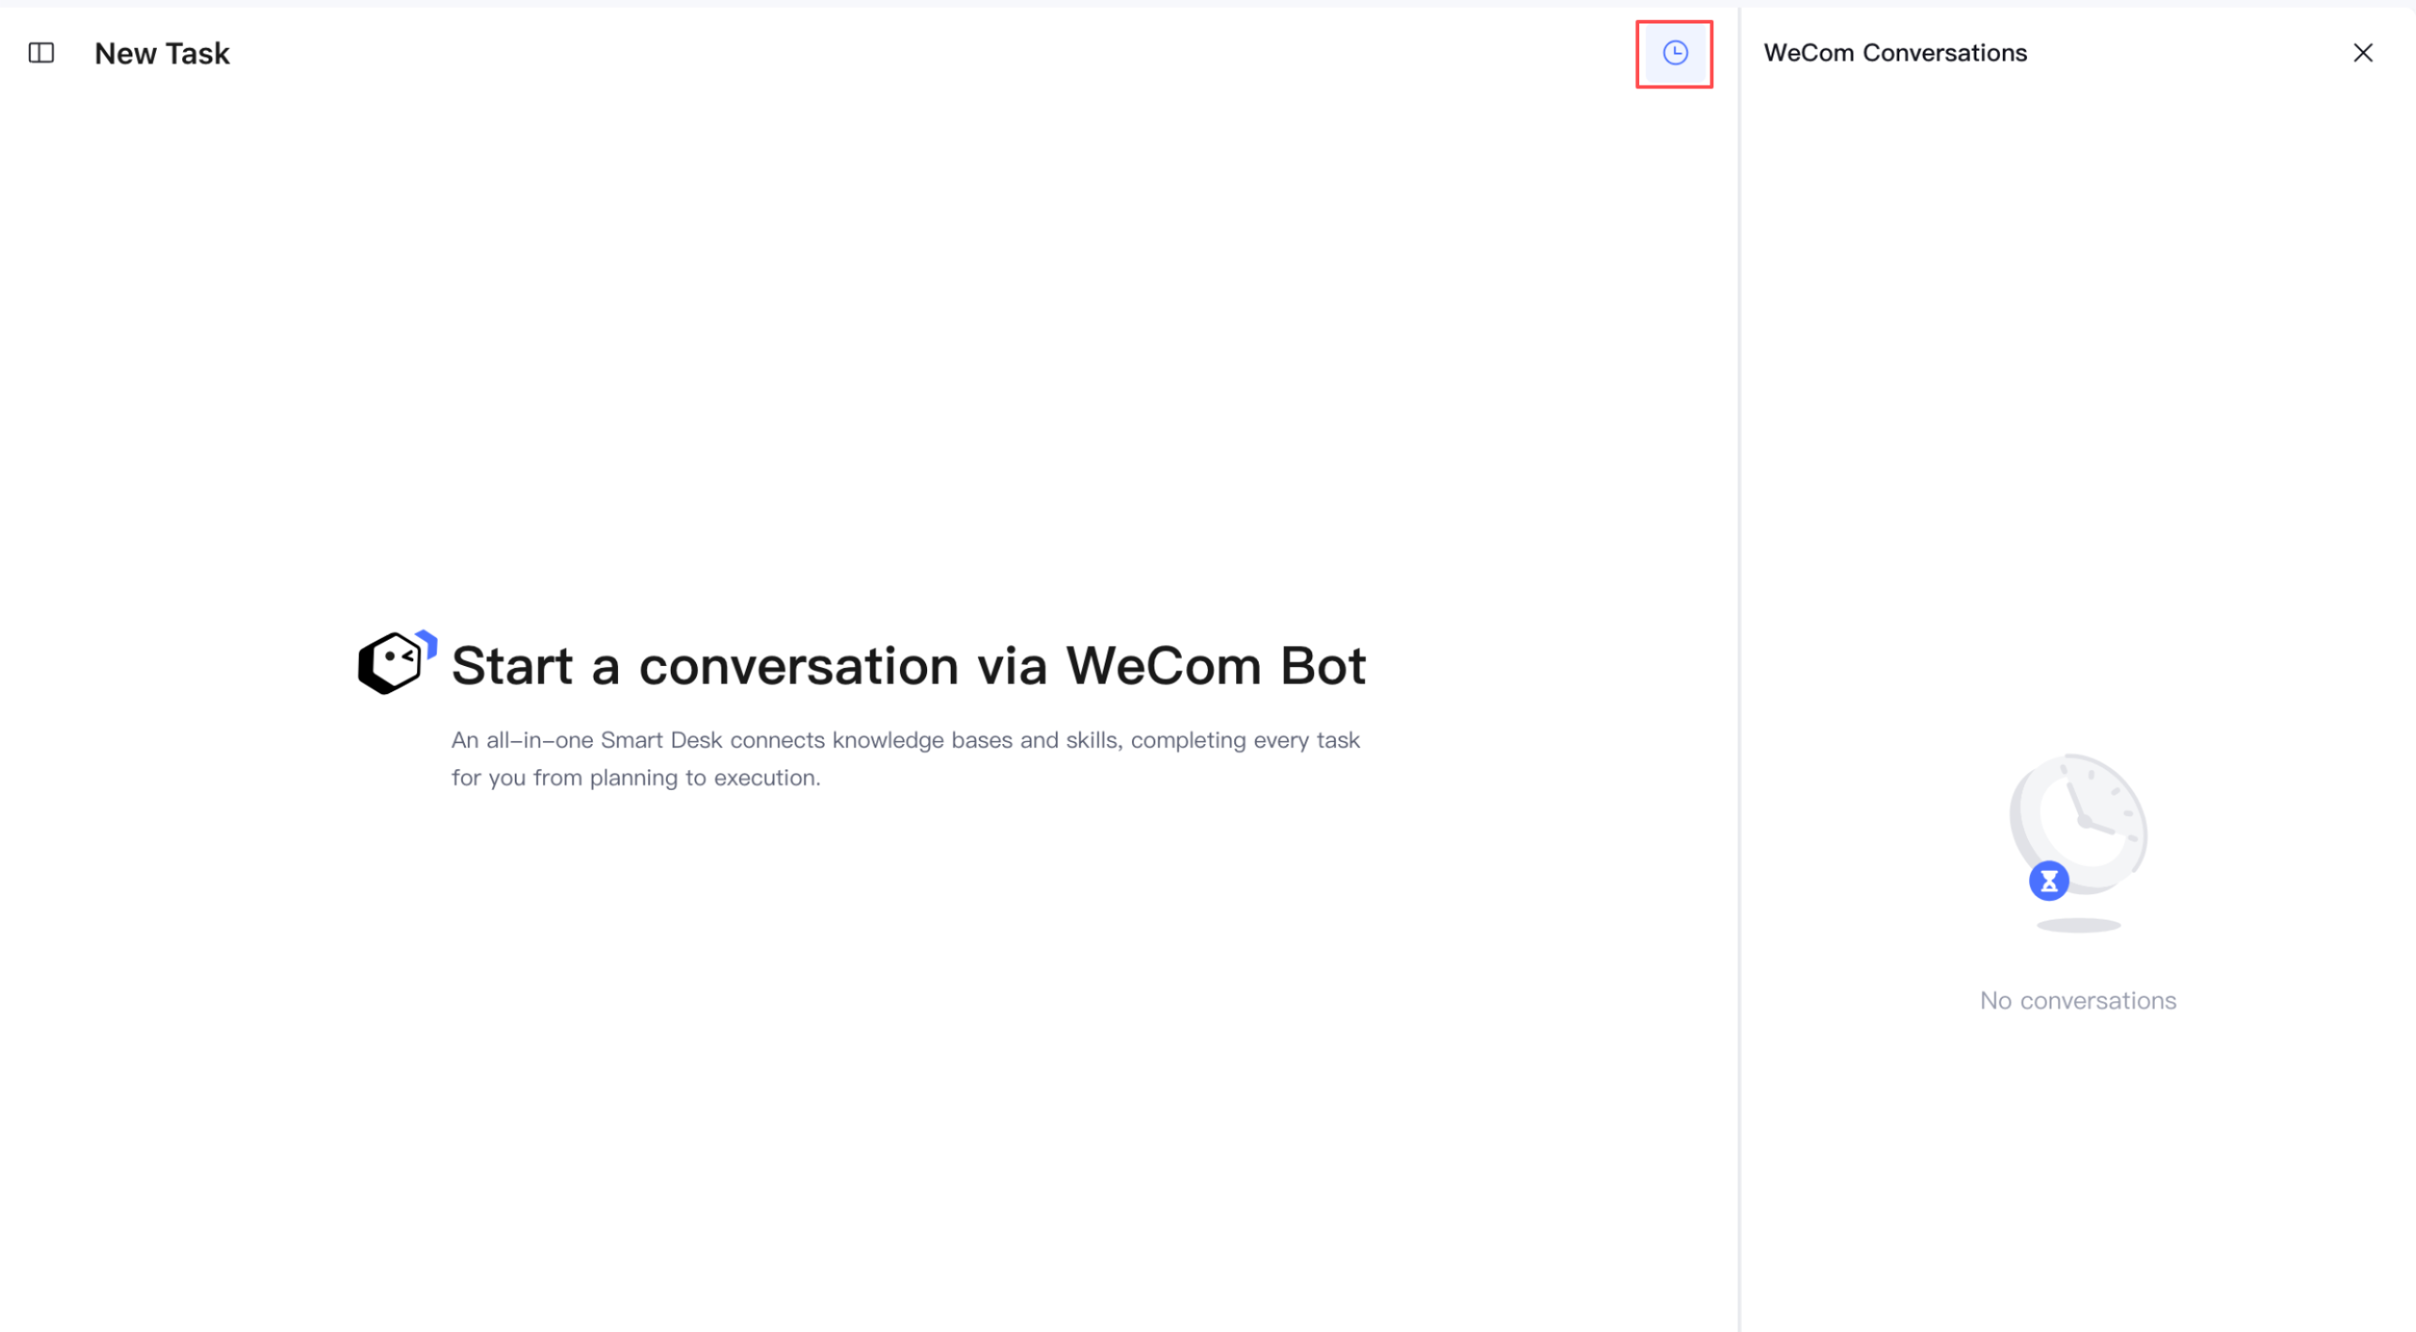Click the shadow beneath the clock illustration

pos(2079,926)
